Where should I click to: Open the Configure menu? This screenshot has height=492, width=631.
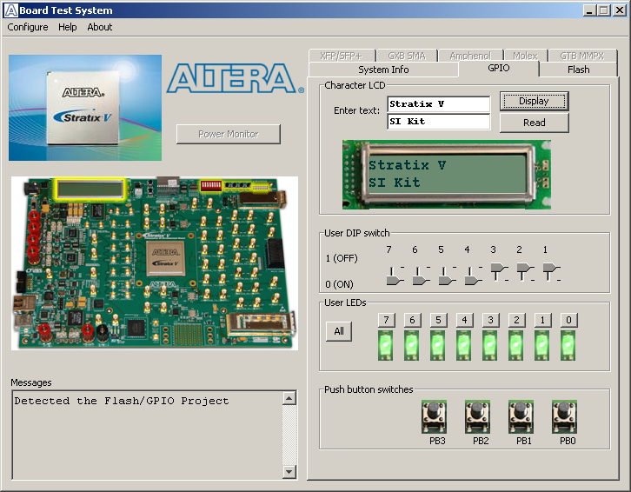27,27
